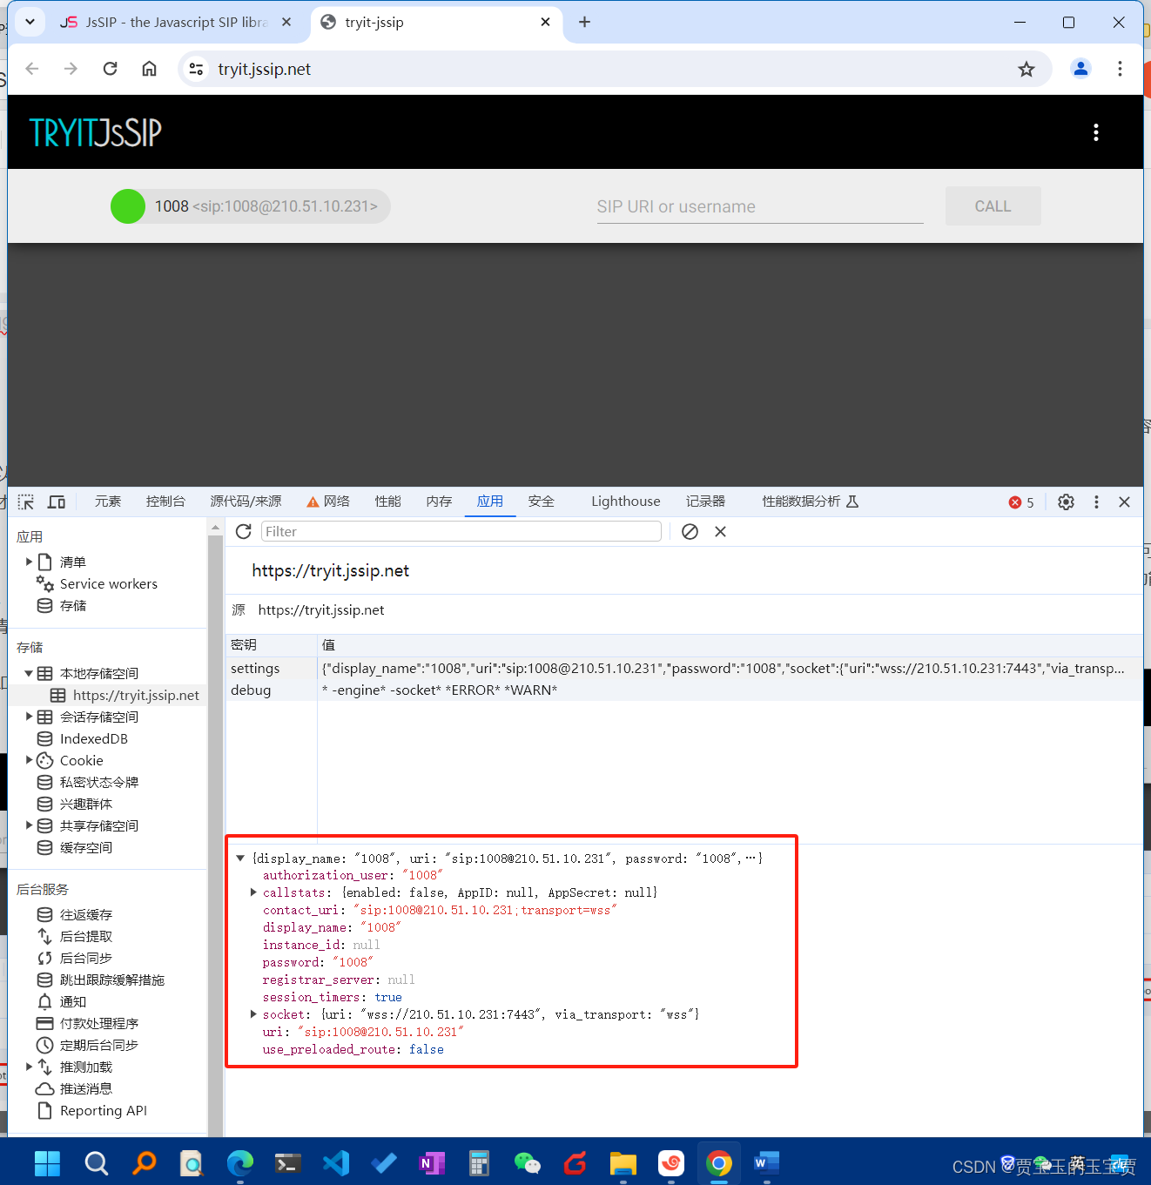Select the debug key row
1151x1185 pixels.
(683, 690)
